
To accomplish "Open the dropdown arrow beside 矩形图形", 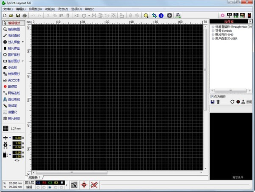I will pos(23,61).
